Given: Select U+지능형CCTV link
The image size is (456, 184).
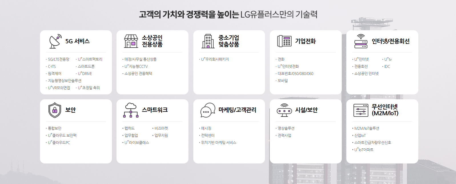Looking at the screenshot, I should pyautogui.click(x=136, y=66).
